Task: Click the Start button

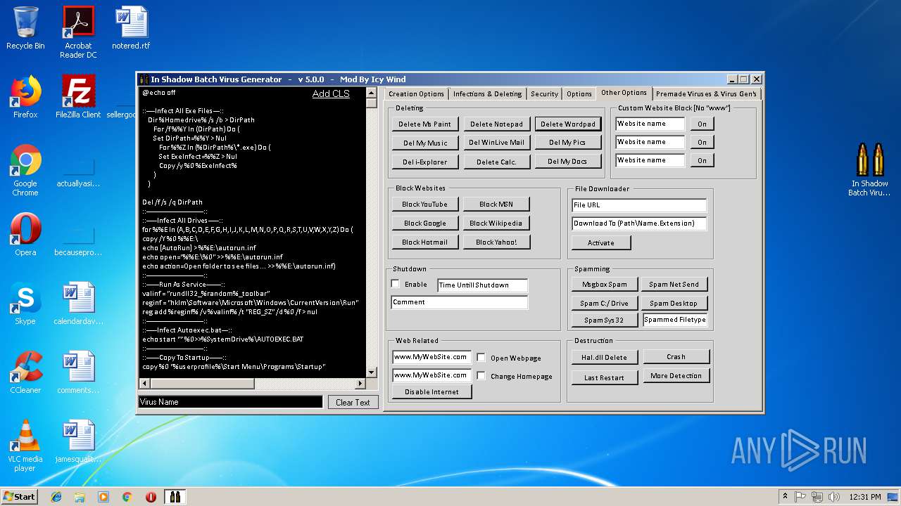Action: tap(19, 497)
